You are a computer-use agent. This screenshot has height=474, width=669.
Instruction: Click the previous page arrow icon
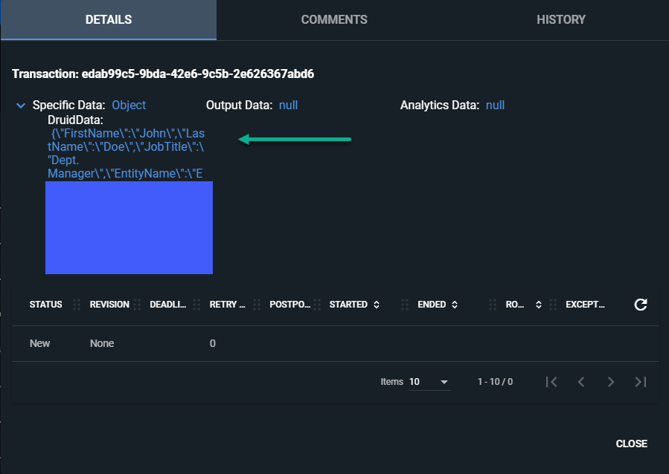pos(581,381)
